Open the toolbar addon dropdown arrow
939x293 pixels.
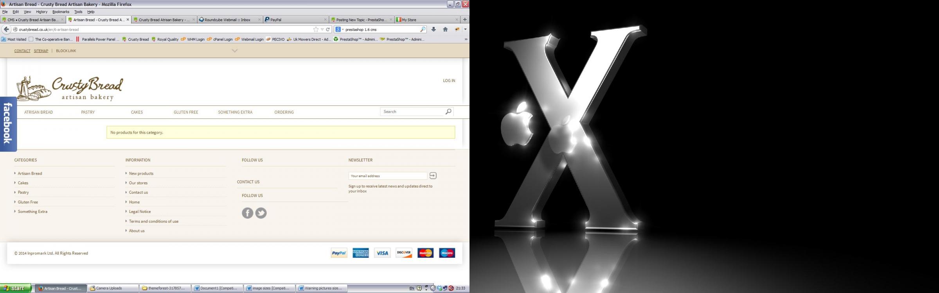pyautogui.click(x=465, y=29)
